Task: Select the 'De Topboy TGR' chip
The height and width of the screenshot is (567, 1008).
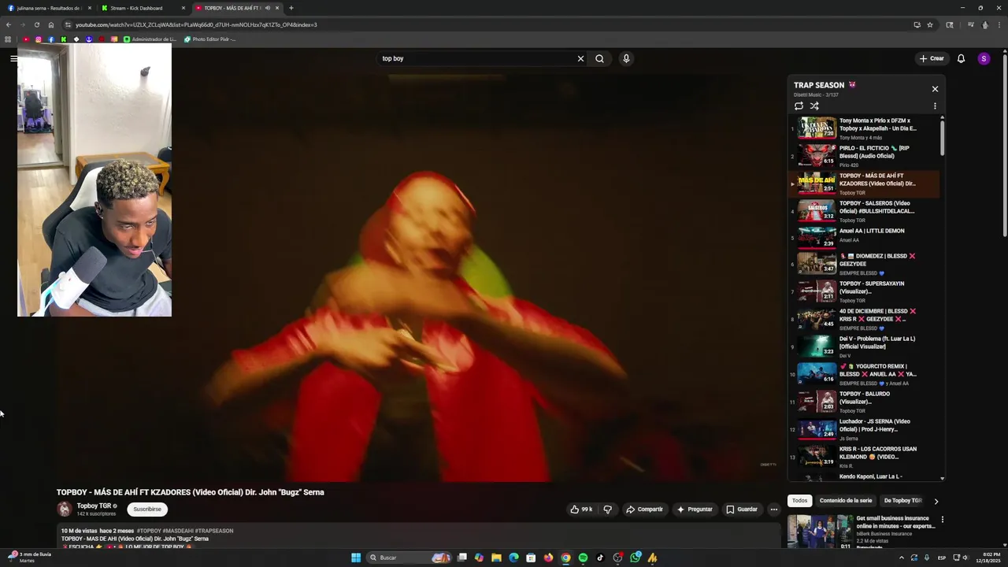Action: (x=902, y=501)
